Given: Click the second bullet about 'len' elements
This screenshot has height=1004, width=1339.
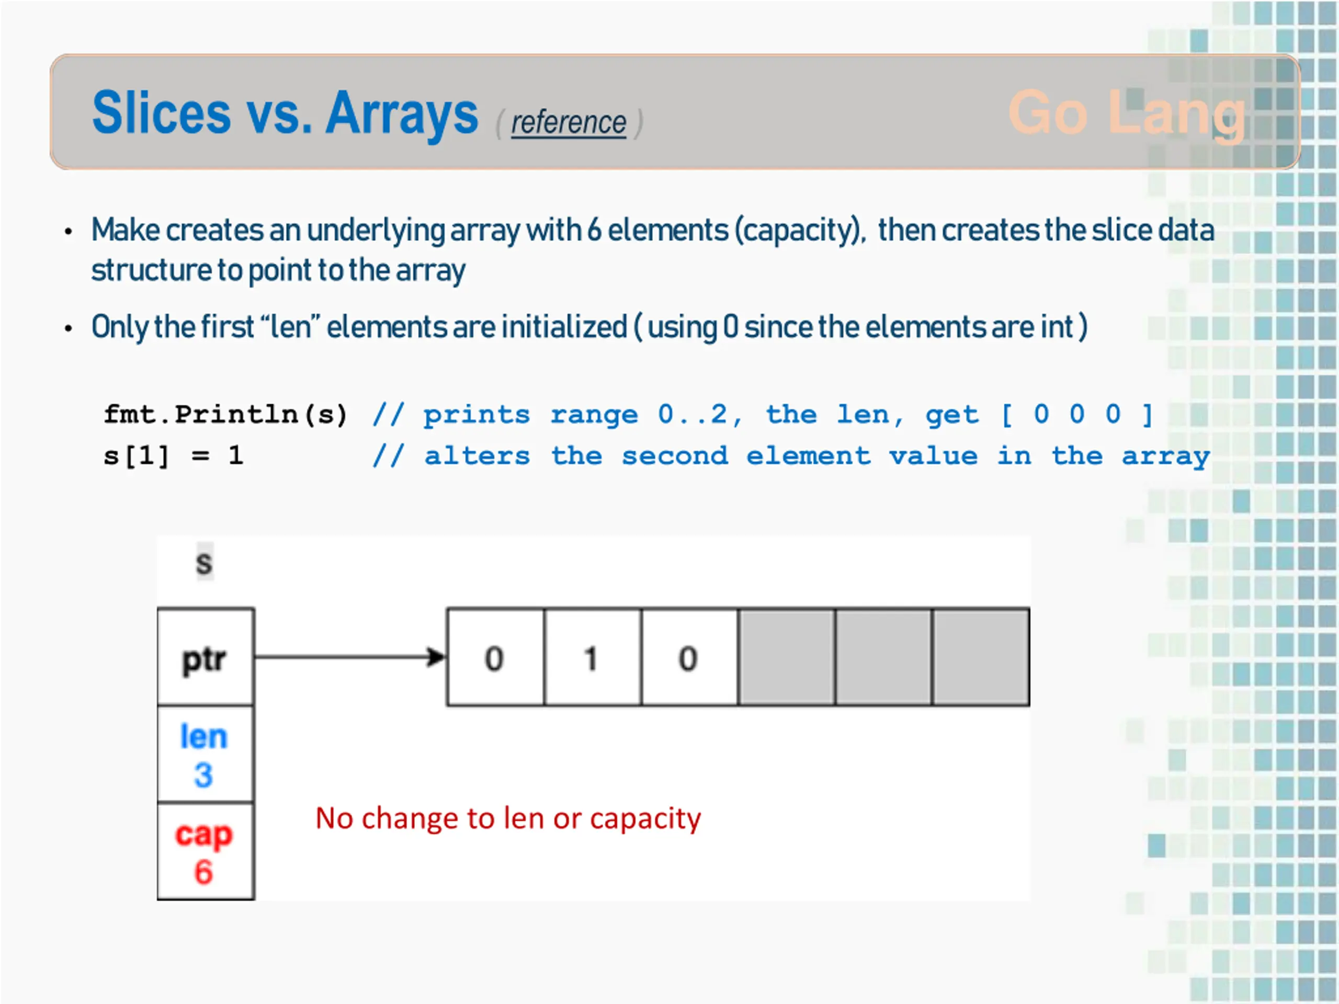Looking at the screenshot, I should click(x=589, y=327).
